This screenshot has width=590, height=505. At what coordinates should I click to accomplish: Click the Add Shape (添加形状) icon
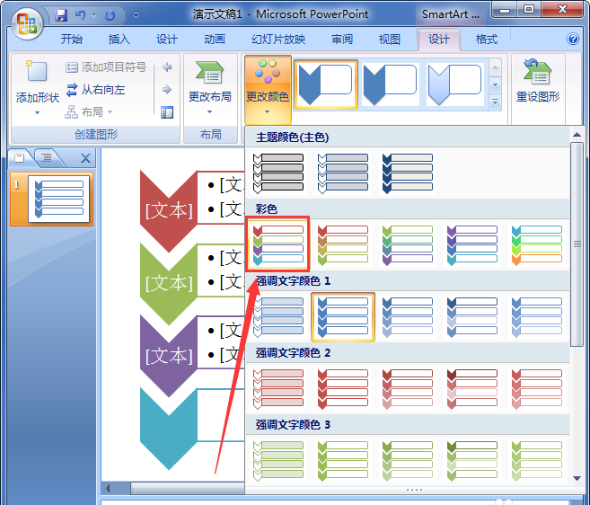(x=37, y=75)
